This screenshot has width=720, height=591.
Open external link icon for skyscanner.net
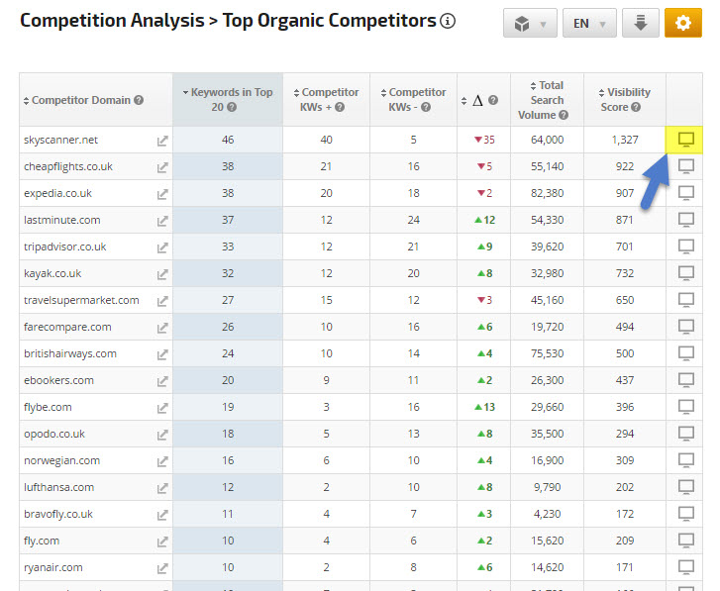162,141
